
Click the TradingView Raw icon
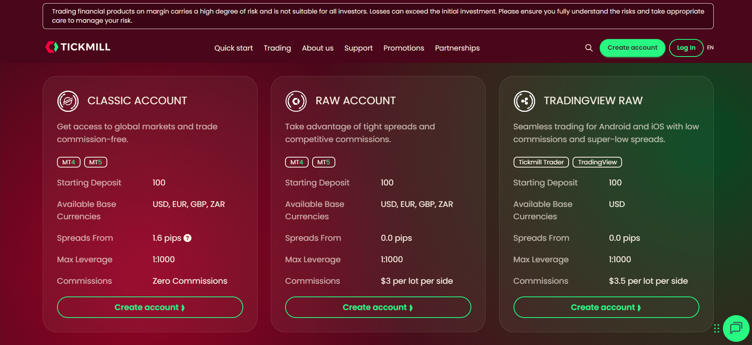524,101
